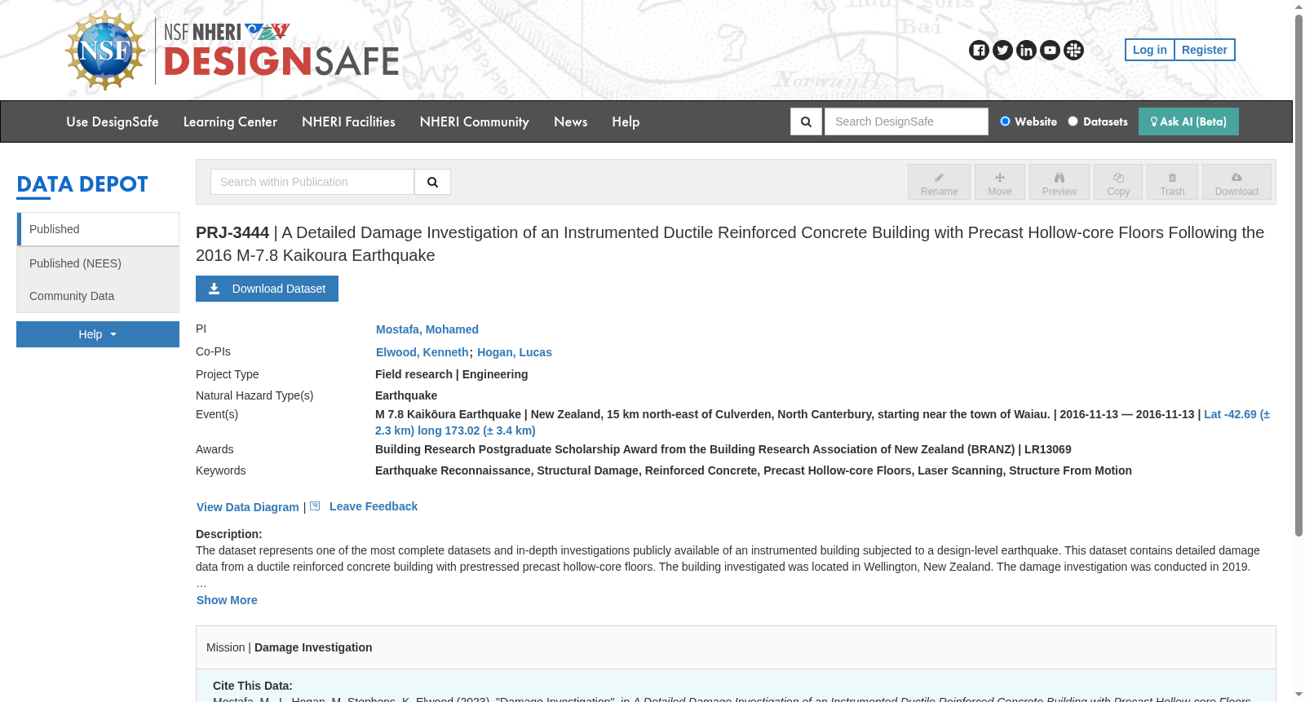Click the Copy toolbar button
This screenshot has width=1305, height=702.
click(x=1118, y=182)
